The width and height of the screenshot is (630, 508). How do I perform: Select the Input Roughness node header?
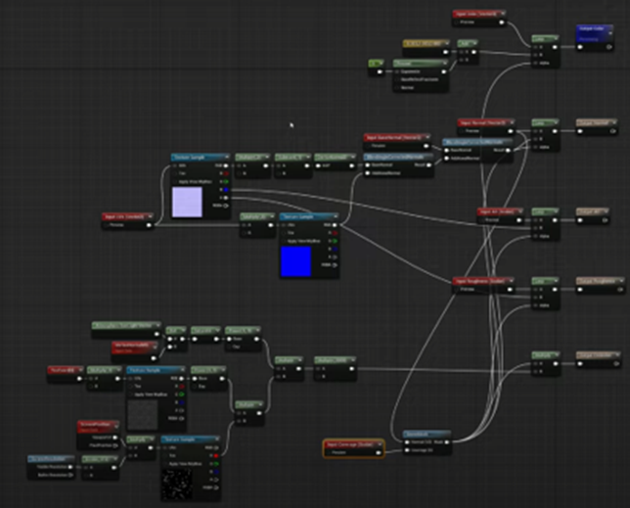tap(483, 281)
